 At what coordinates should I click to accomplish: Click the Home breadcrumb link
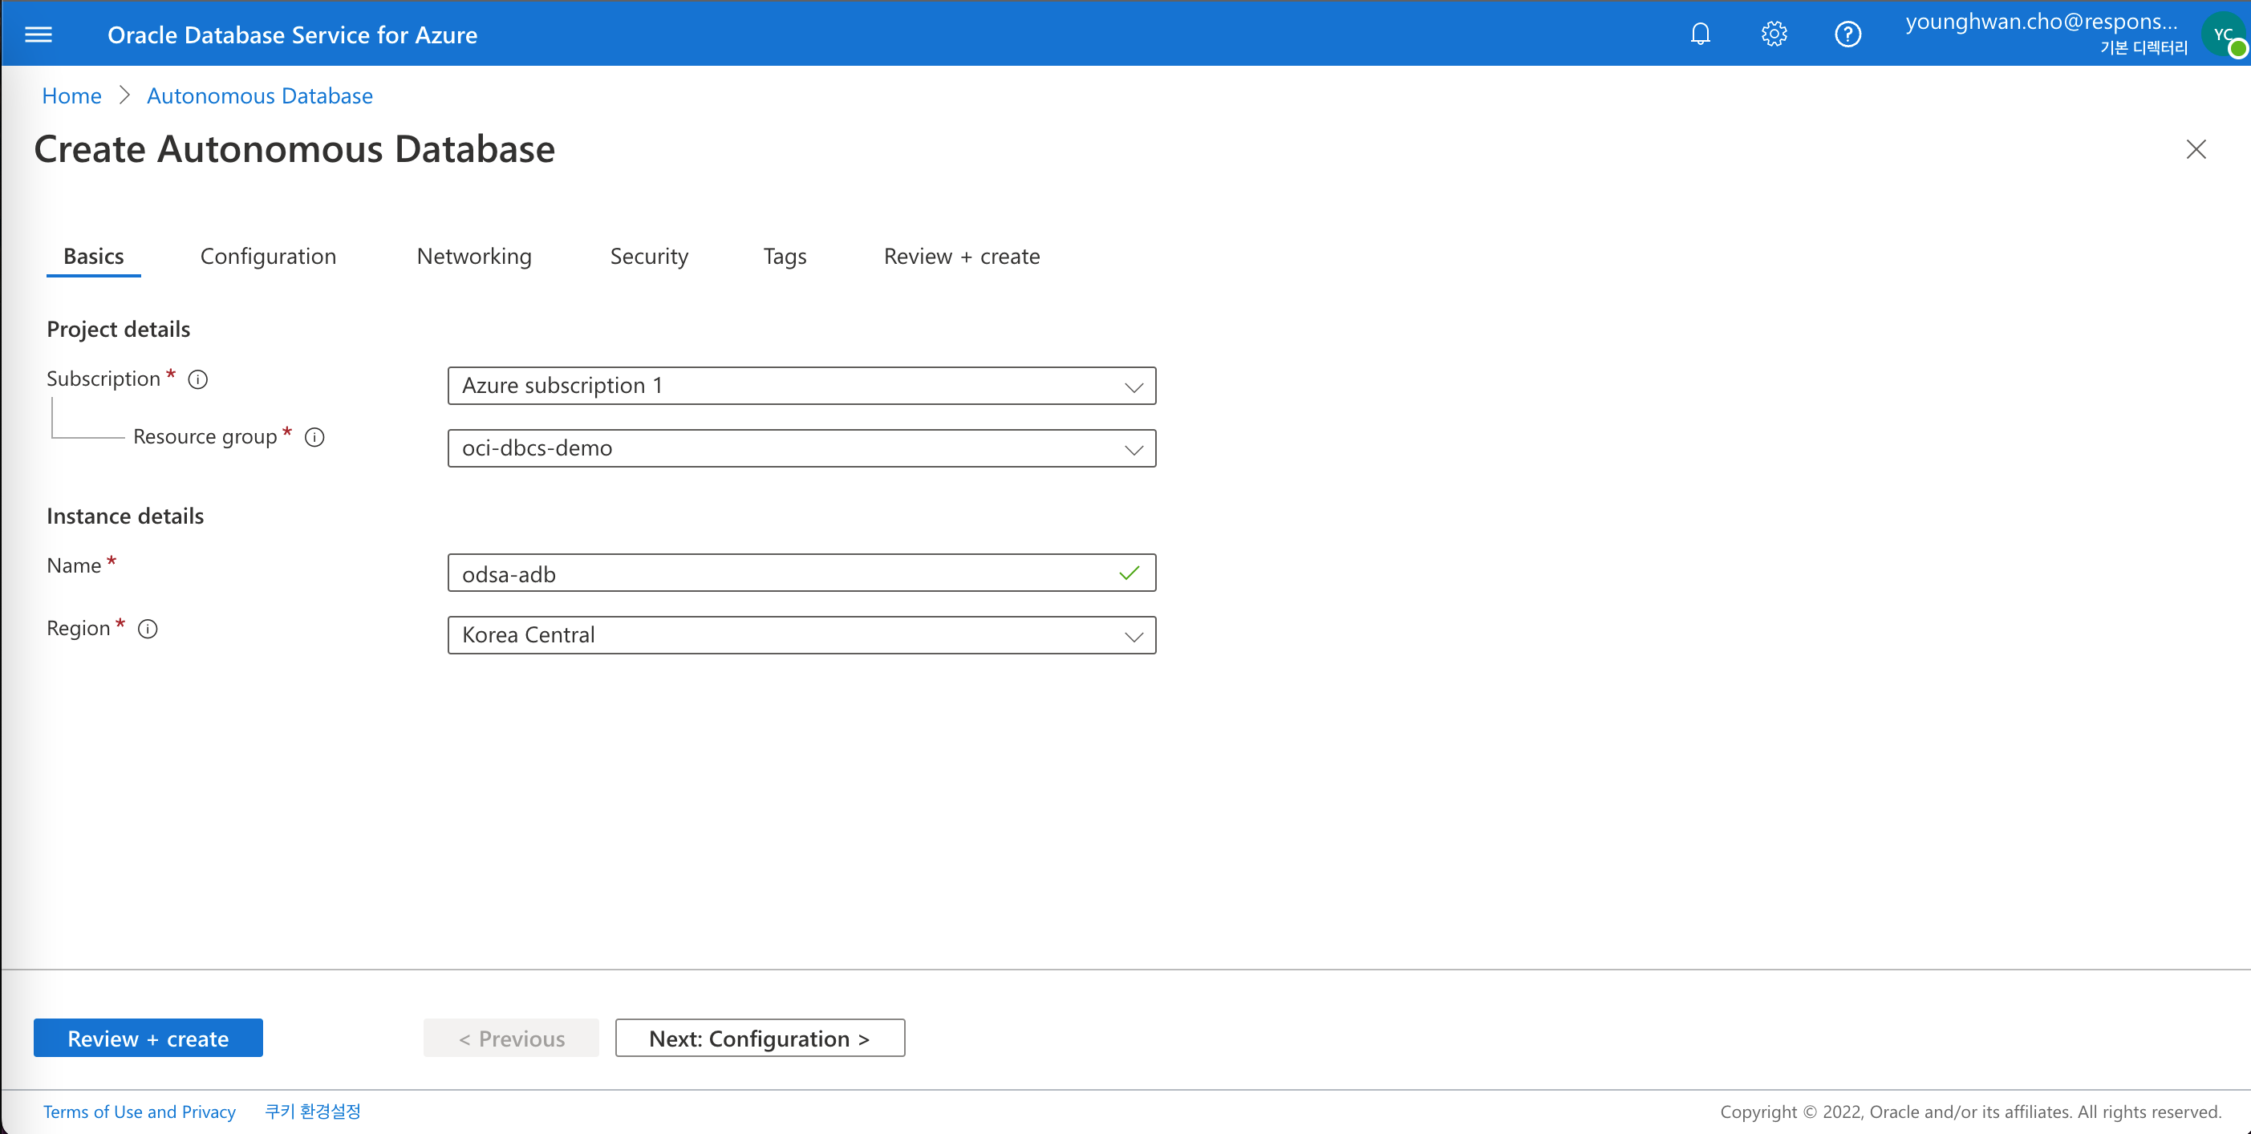[x=72, y=95]
